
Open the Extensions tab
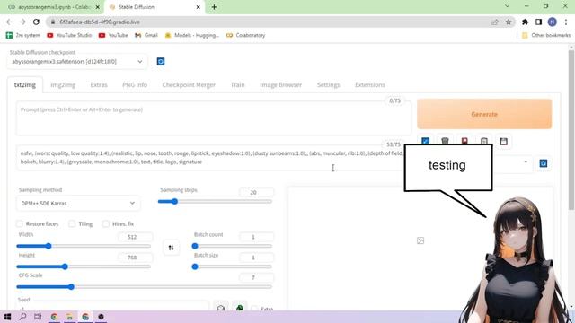coord(370,85)
